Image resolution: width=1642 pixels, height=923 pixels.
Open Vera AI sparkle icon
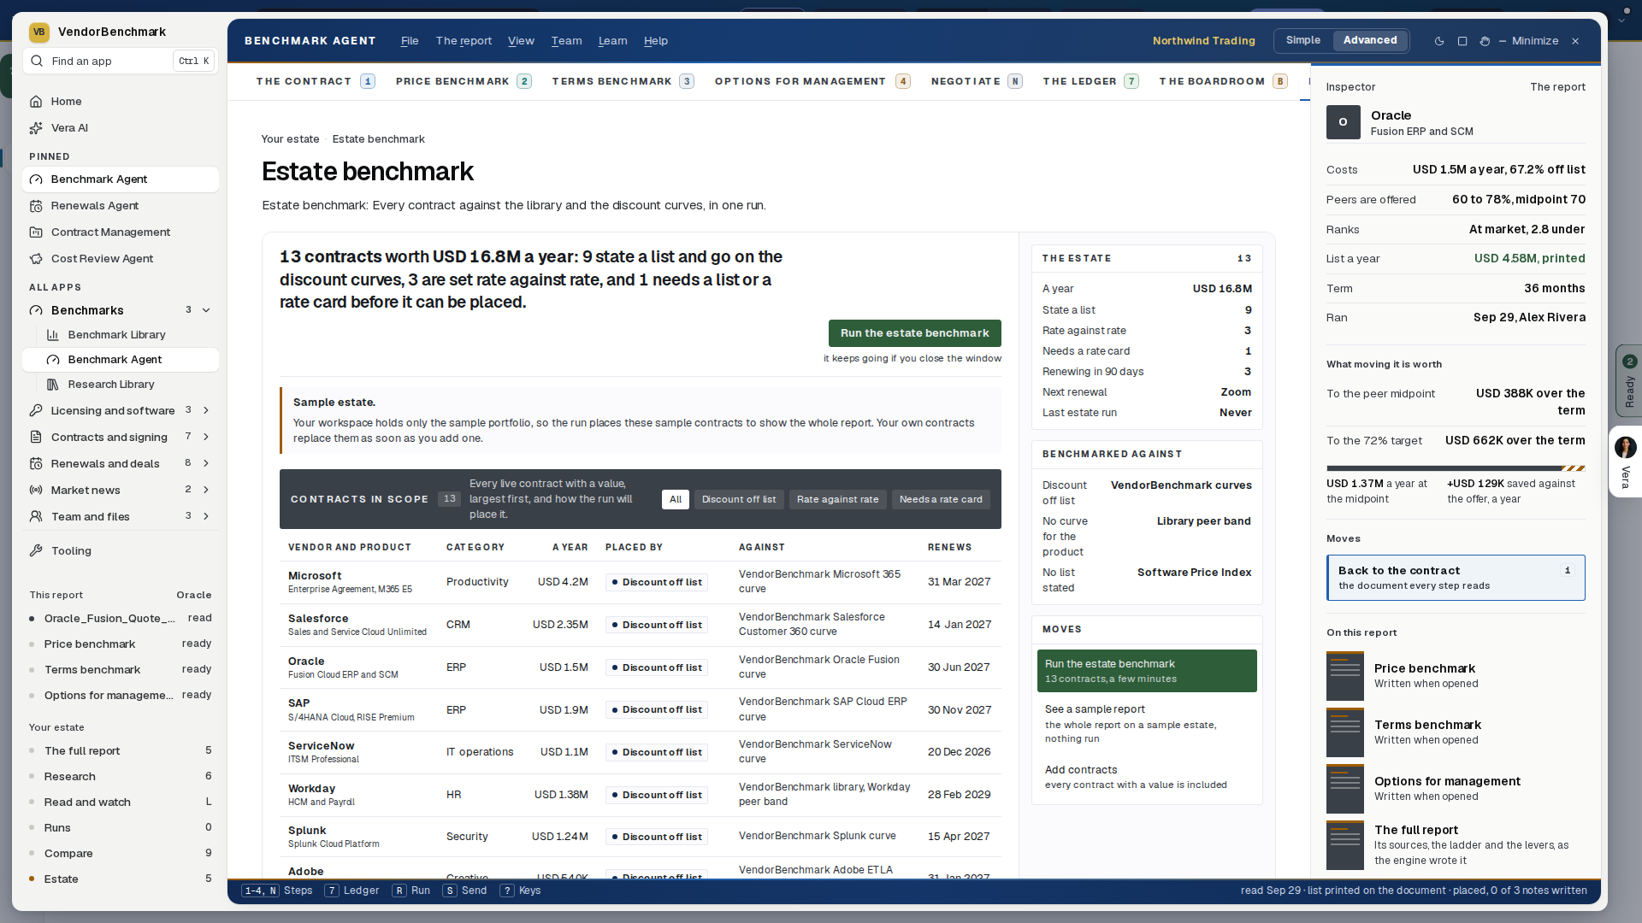(x=36, y=128)
